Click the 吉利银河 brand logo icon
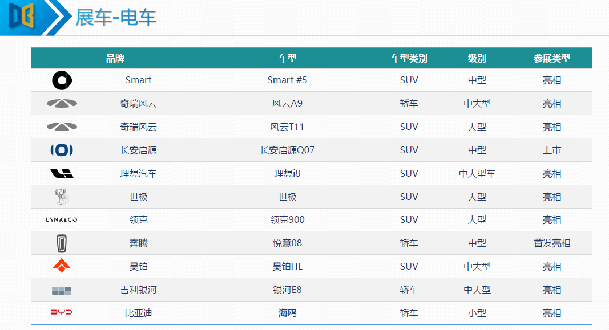Viewport: 609px width, 330px height. pos(62,291)
